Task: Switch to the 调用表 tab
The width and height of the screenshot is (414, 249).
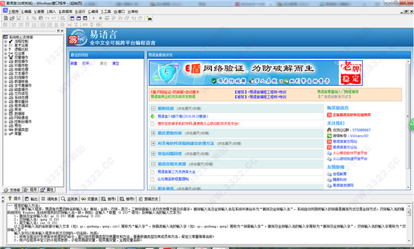Action: pyautogui.click(x=50, y=199)
